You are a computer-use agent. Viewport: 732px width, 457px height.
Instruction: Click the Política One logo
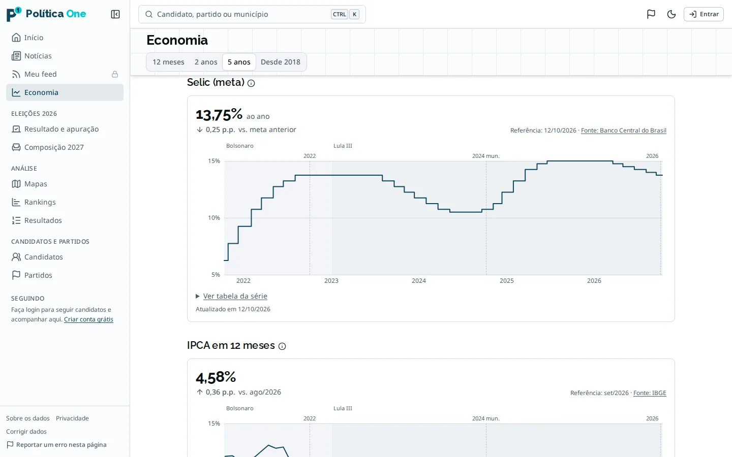click(x=46, y=14)
